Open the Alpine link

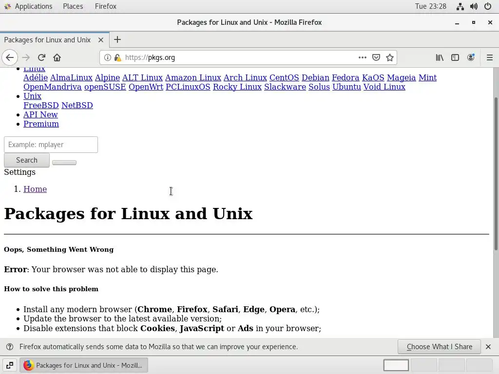click(107, 77)
